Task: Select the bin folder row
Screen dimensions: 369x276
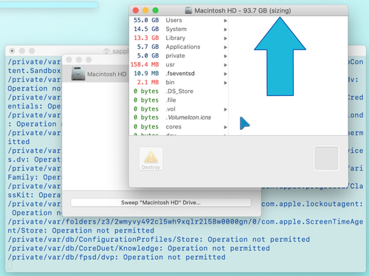Action: 179,83
